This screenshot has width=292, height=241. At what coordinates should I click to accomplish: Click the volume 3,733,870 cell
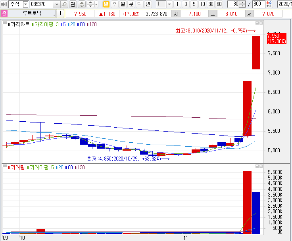point(156,14)
